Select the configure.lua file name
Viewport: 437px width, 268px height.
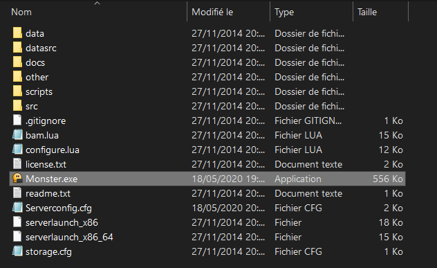click(x=53, y=150)
